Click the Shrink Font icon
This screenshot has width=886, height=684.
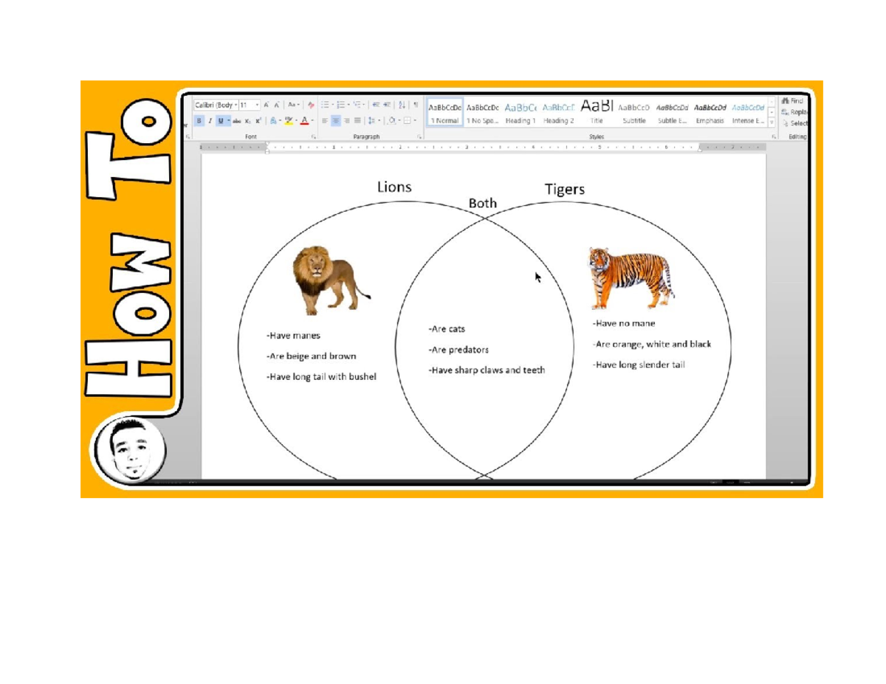[277, 105]
